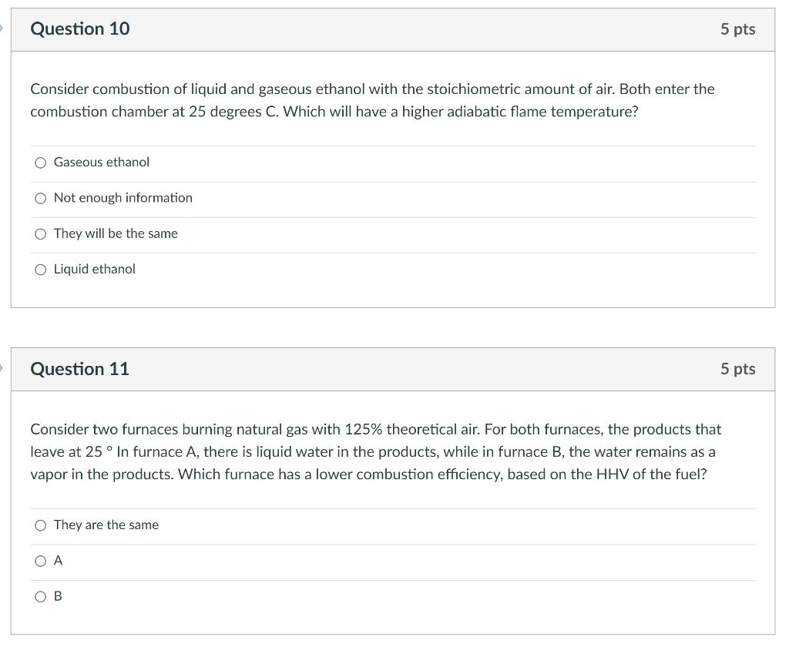Click the Gaseous ethanol label text

pos(102,162)
